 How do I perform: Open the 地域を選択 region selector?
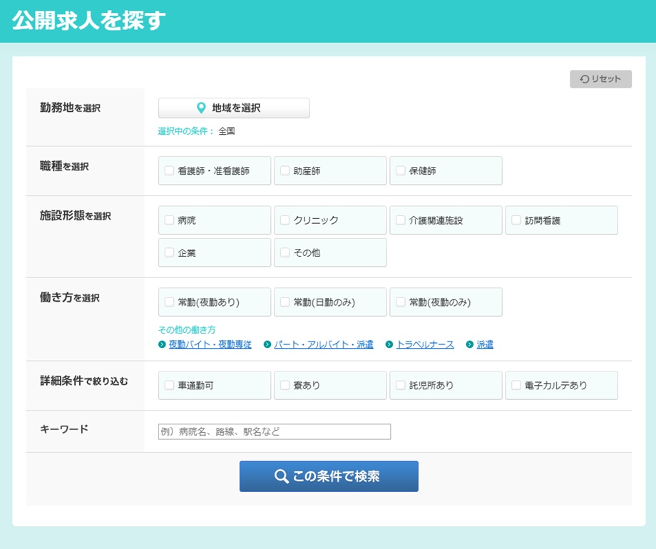point(234,108)
